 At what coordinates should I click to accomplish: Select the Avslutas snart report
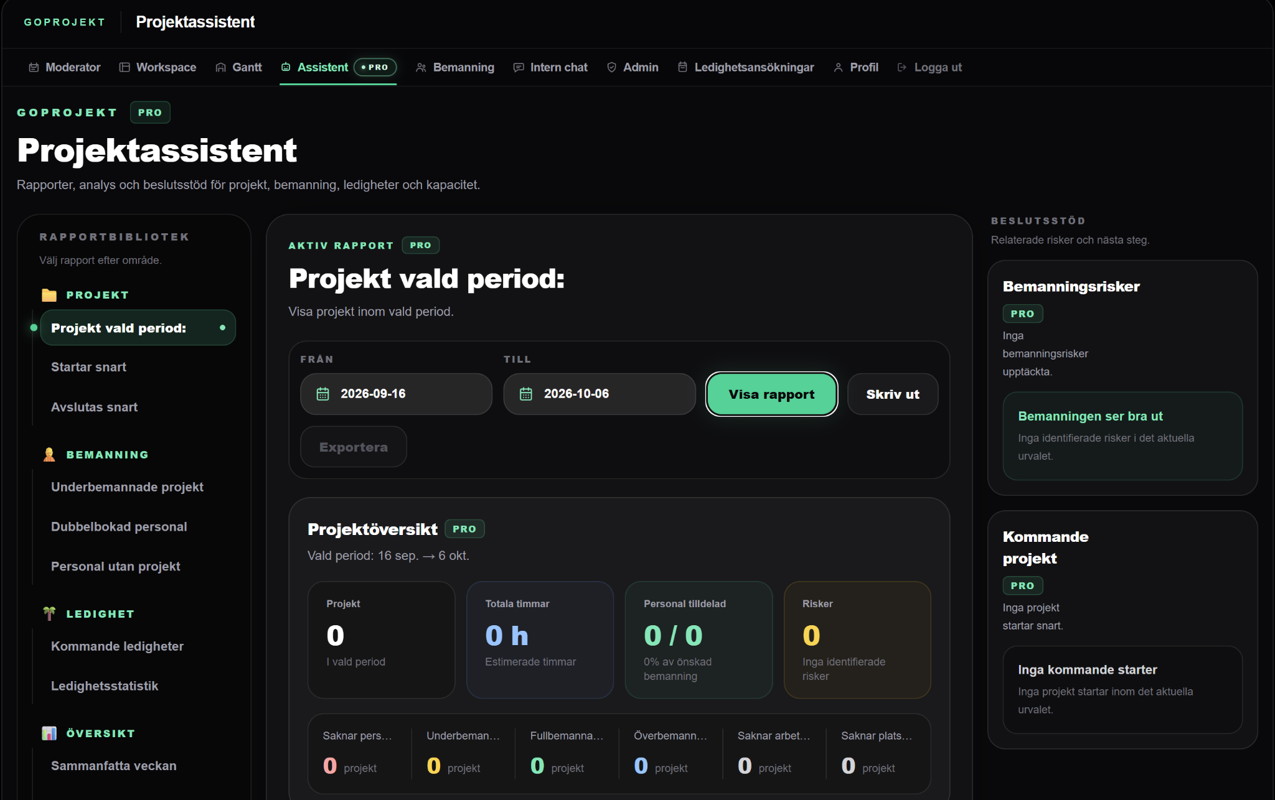(x=138, y=407)
